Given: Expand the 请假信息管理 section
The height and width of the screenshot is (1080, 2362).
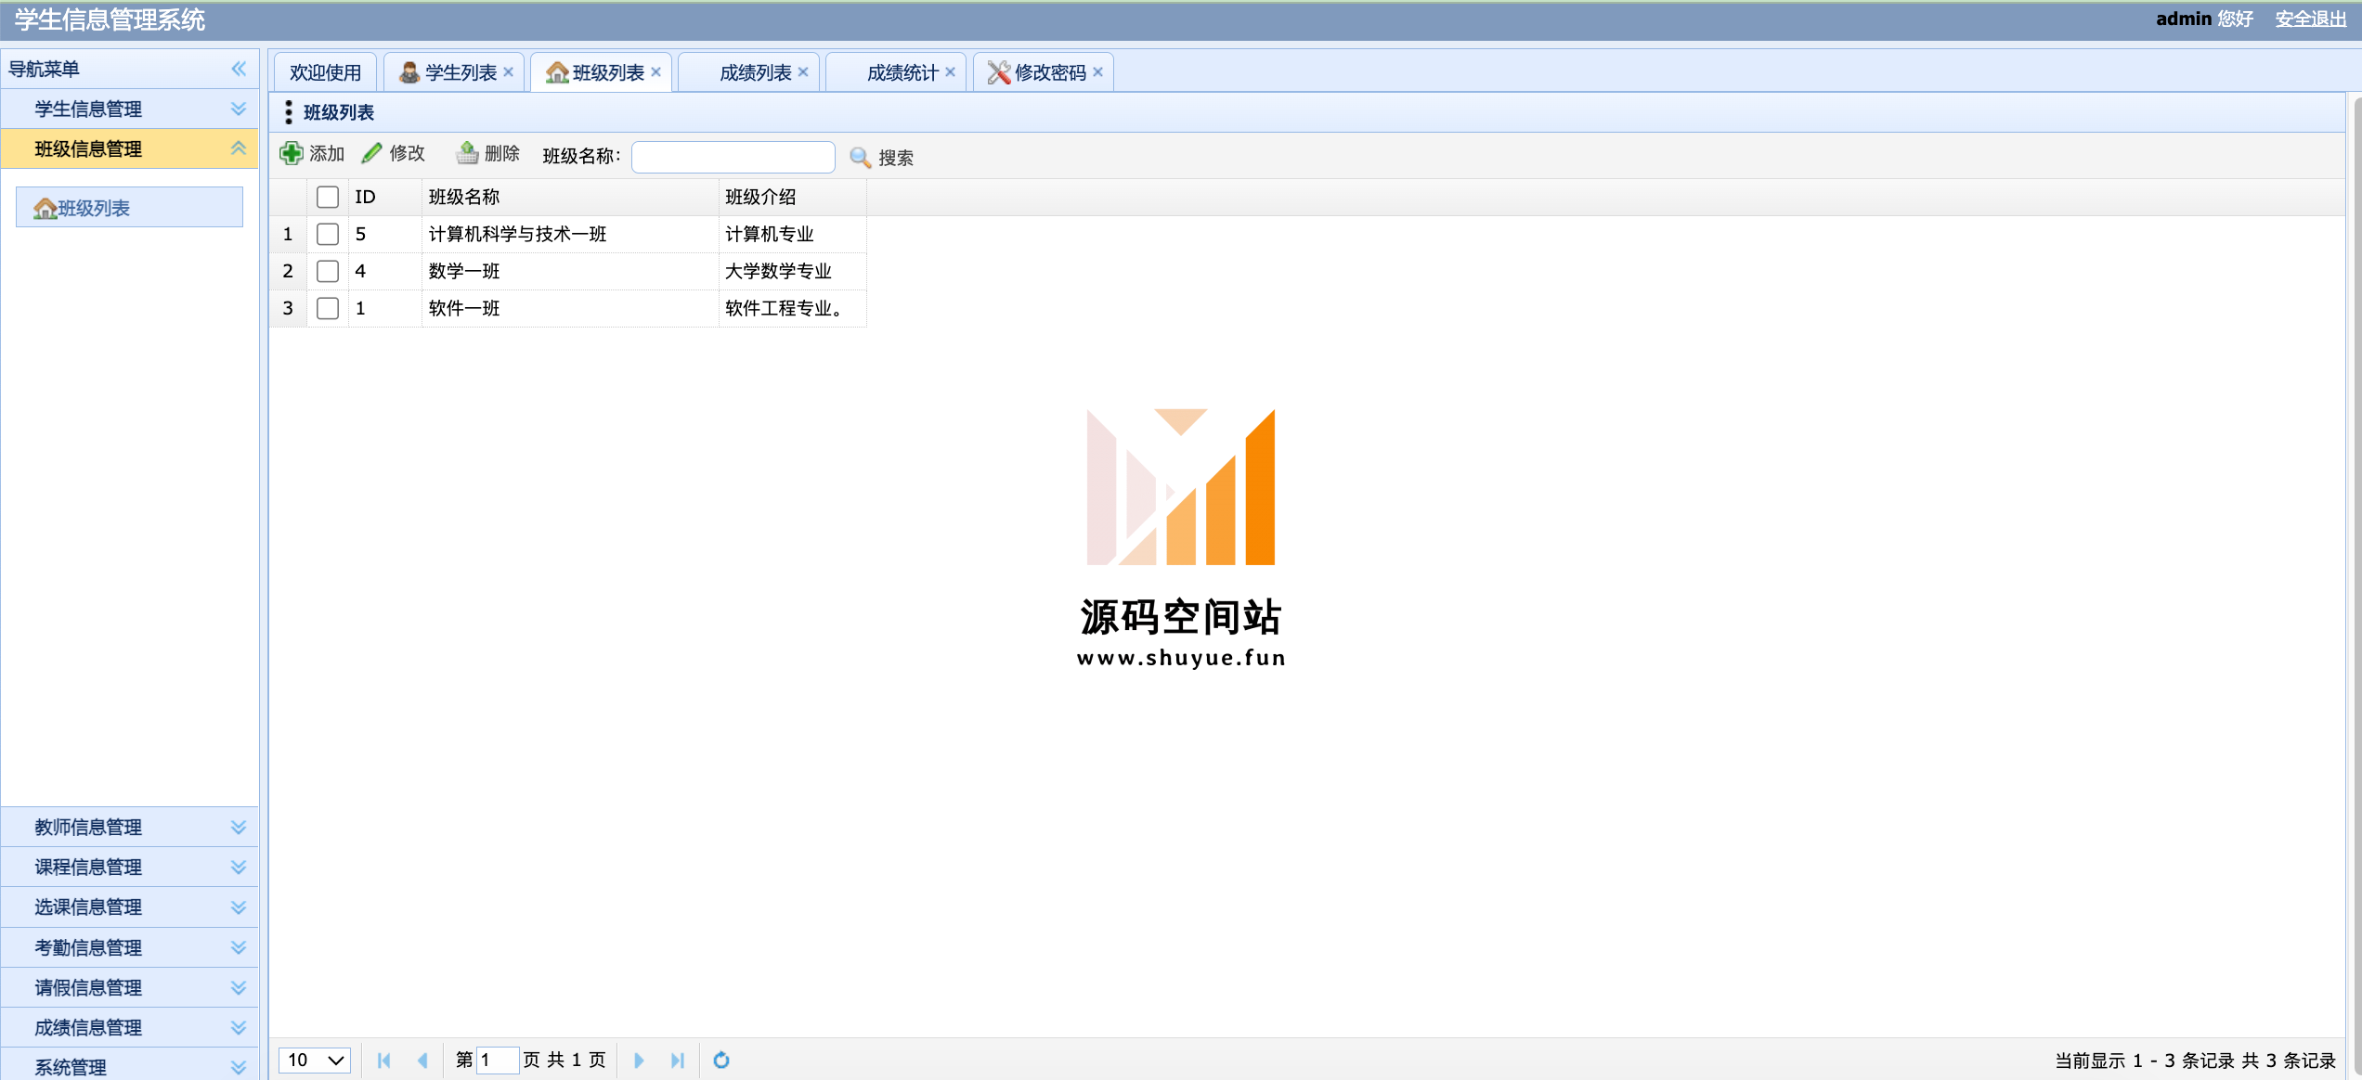Looking at the screenshot, I should tap(239, 987).
